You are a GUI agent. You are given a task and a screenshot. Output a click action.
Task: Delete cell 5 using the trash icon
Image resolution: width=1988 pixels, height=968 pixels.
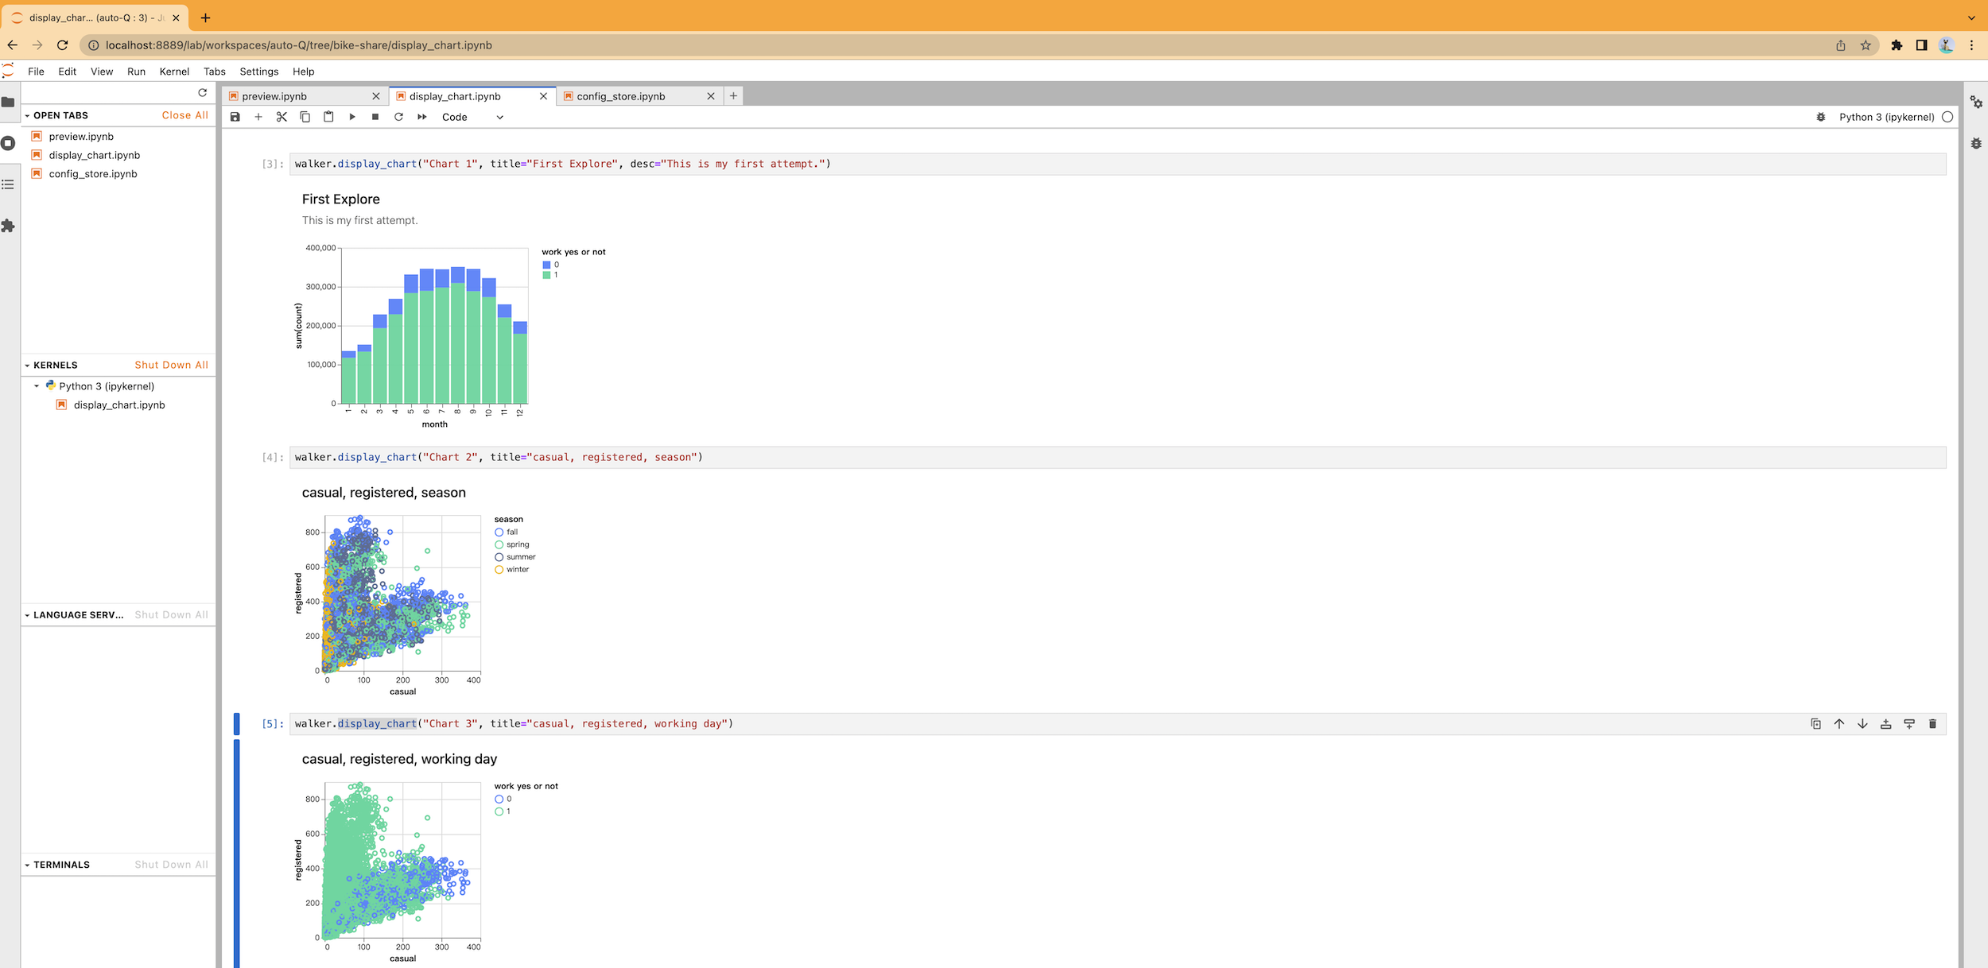pyautogui.click(x=1932, y=724)
